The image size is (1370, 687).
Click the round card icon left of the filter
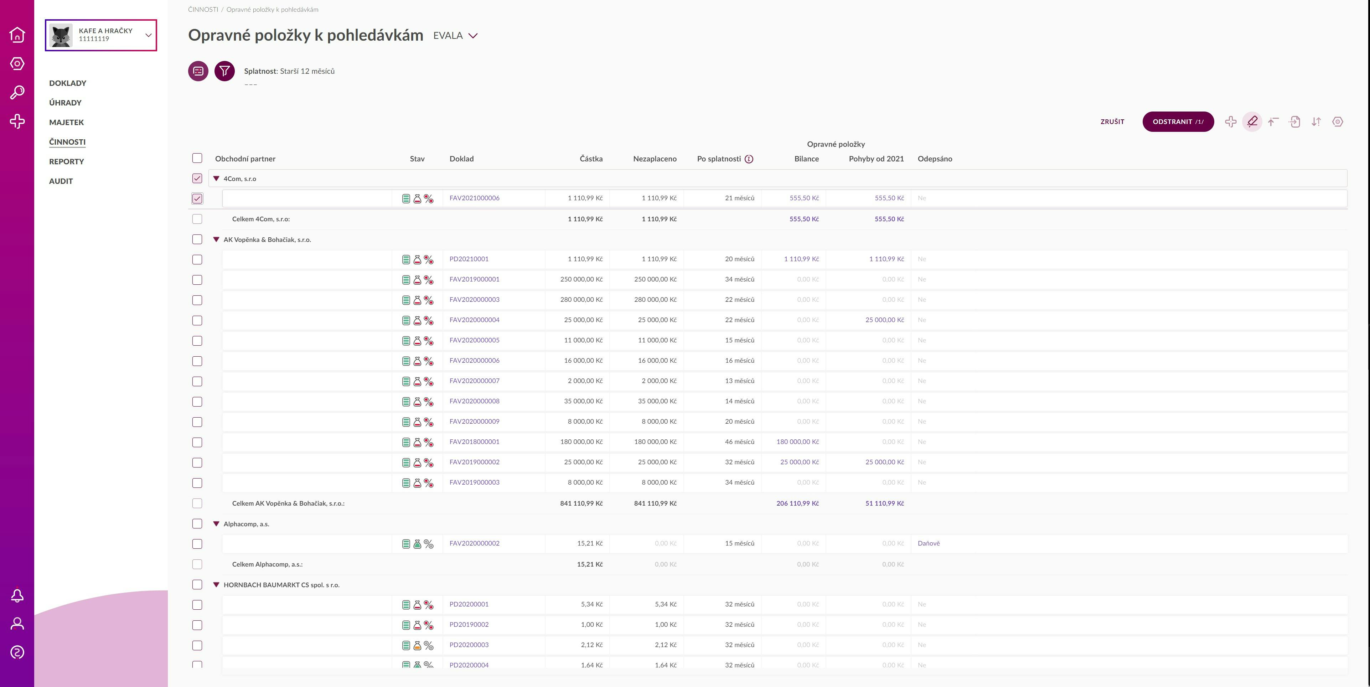pyautogui.click(x=198, y=71)
